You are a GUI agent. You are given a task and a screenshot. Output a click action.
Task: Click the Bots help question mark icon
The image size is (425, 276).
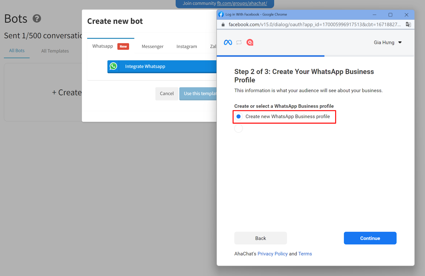point(37,18)
